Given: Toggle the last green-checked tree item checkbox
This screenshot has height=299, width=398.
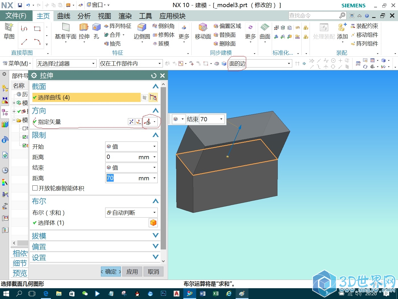Looking at the screenshot, I should pyautogui.click(x=24, y=146).
